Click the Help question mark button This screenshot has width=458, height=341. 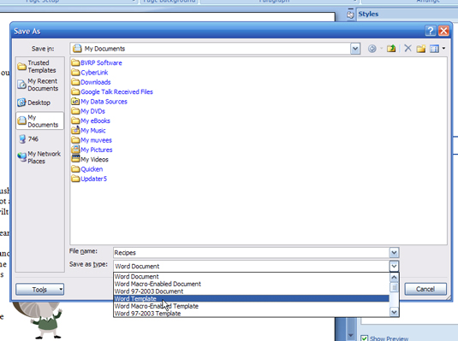(431, 31)
